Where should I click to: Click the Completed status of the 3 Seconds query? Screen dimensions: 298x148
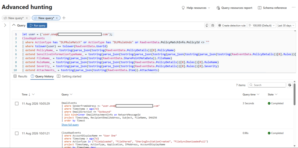tap(276, 103)
